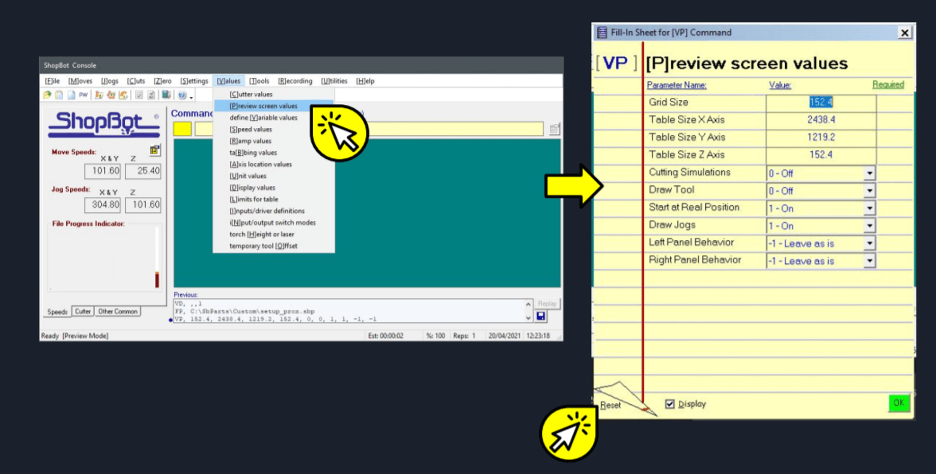This screenshot has height=474, width=936.
Task: Open the Left Panel Behavior dropdown
Action: click(869, 243)
